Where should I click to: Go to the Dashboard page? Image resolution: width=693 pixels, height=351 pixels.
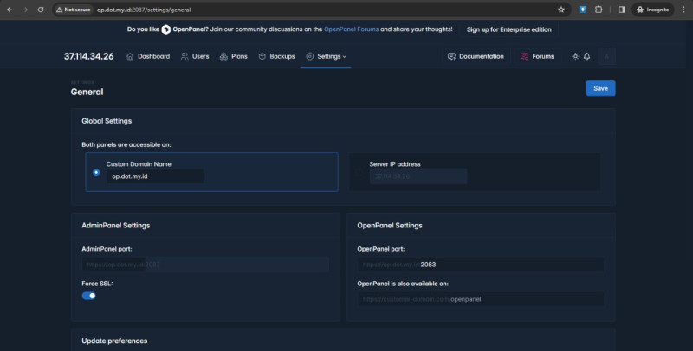(x=148, y=56)
